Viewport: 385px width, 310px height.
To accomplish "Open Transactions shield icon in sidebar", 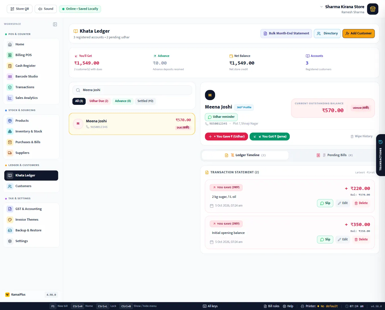I will (10, 87).
